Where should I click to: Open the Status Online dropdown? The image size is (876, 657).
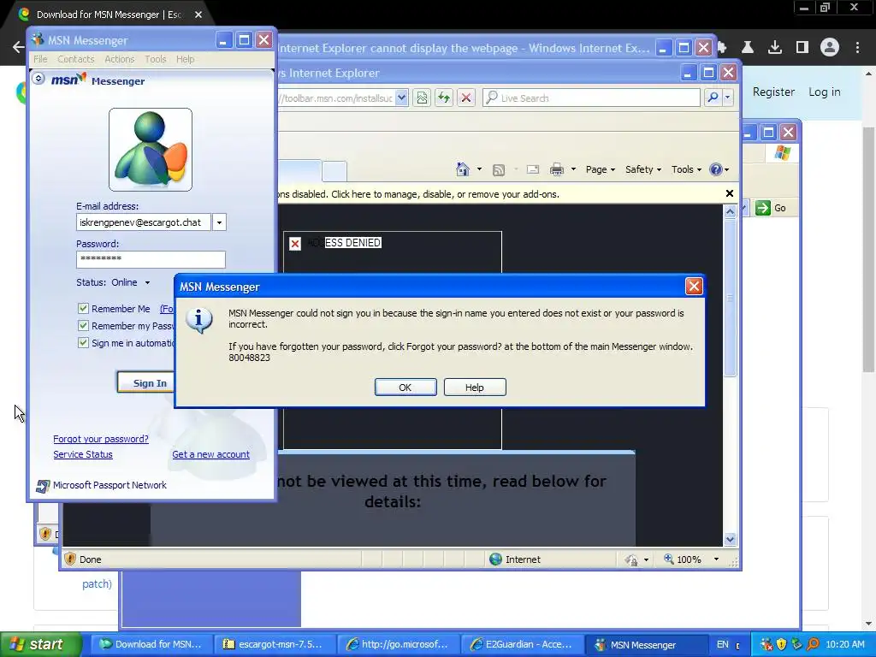[147, 282]
